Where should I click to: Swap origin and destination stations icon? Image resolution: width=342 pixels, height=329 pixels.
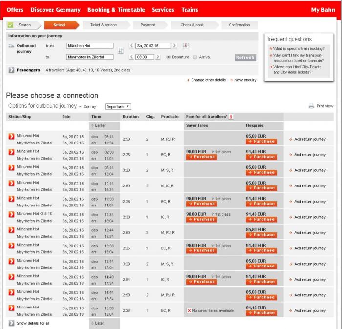[x=120, y=51]
